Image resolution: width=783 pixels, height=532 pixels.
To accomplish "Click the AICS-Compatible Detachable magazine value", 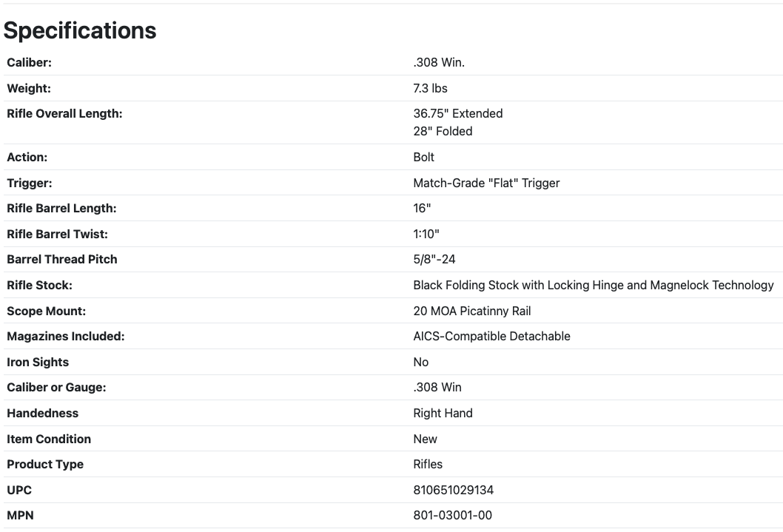I will tap(491, 336).
